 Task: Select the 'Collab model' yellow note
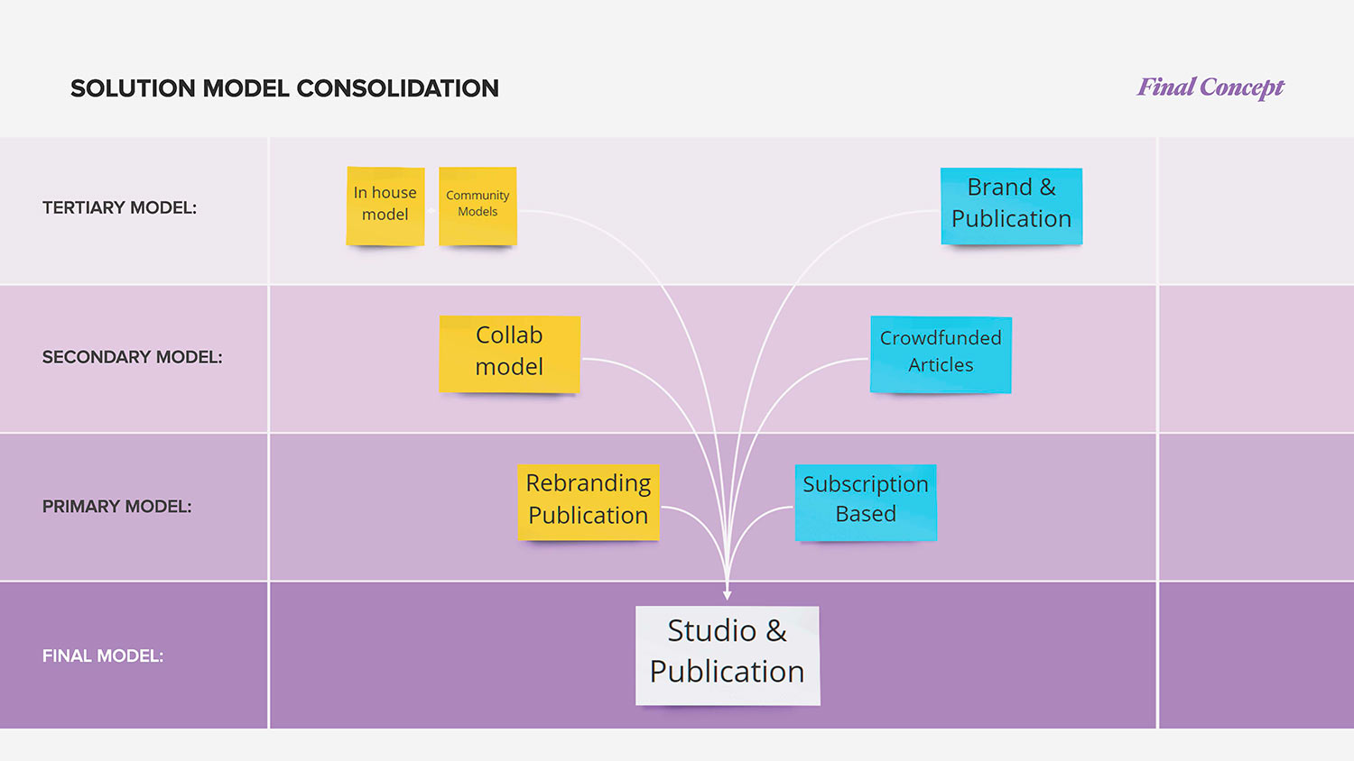(x=509, y=353)
